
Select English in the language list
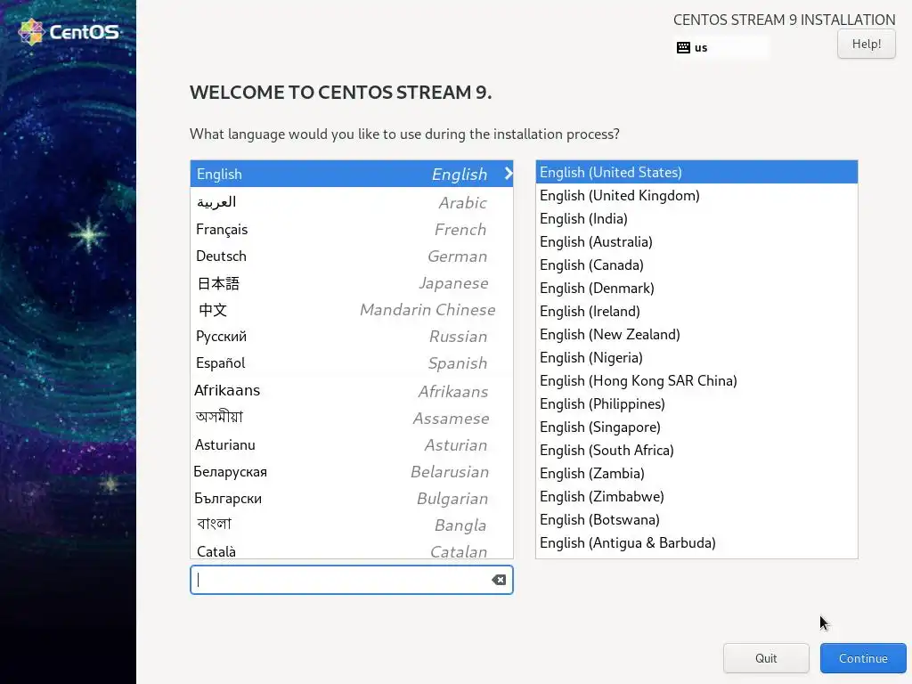click(x=351, y=174)
